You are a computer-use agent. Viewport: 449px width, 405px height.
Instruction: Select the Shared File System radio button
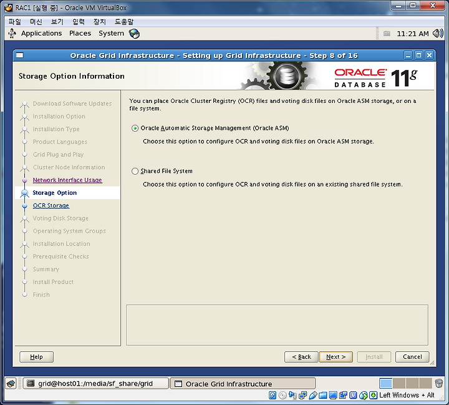pos(135,171)
